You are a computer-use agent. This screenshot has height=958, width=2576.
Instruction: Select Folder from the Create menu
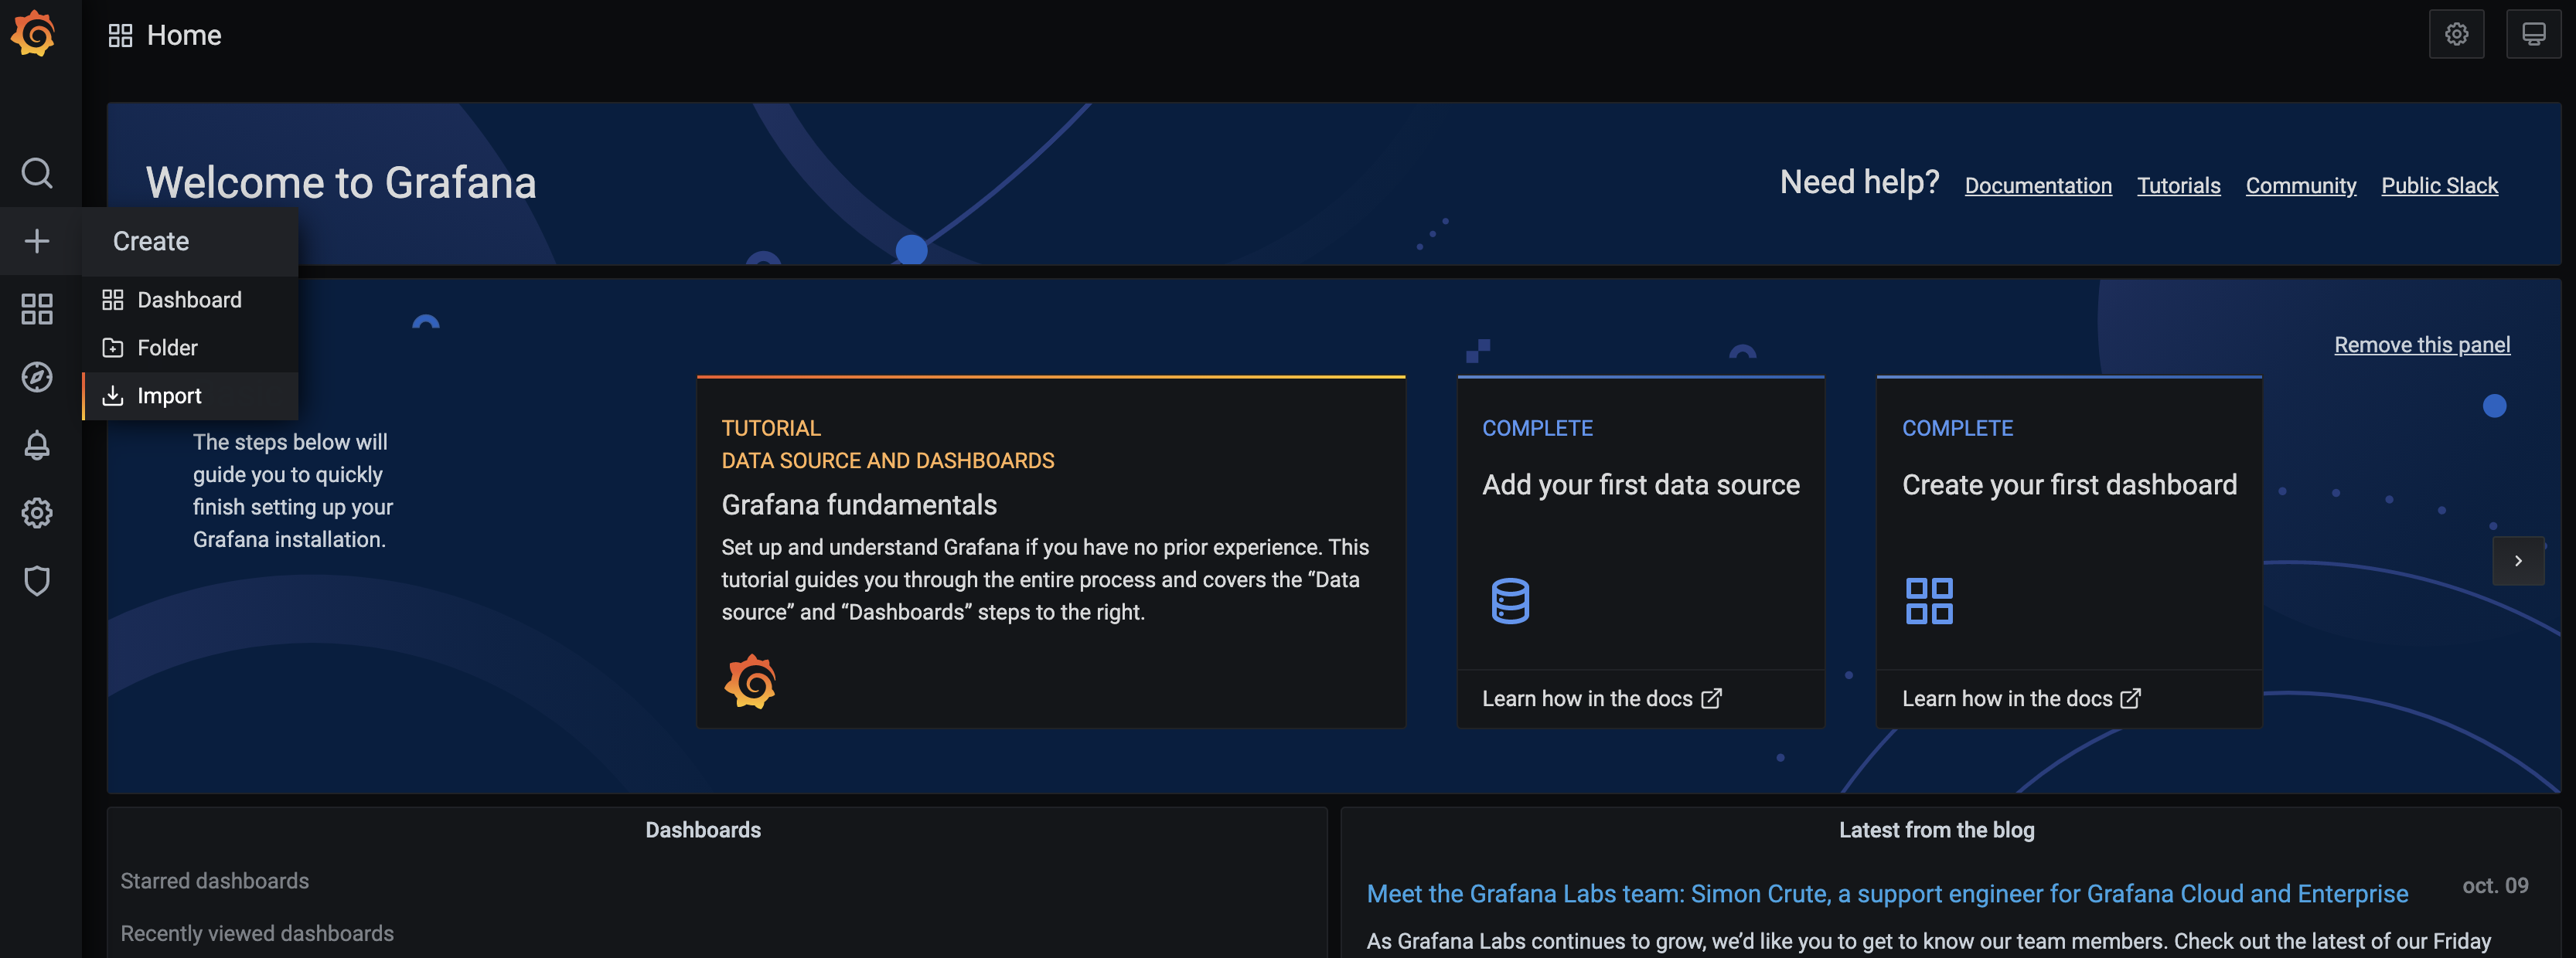tap(167, 348)
